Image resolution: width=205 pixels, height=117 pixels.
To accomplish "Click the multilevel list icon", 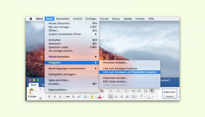I will click(x=126, y=91).
